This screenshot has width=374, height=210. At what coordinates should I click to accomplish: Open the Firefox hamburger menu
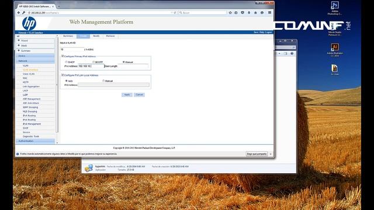click(x=269, y=13)
